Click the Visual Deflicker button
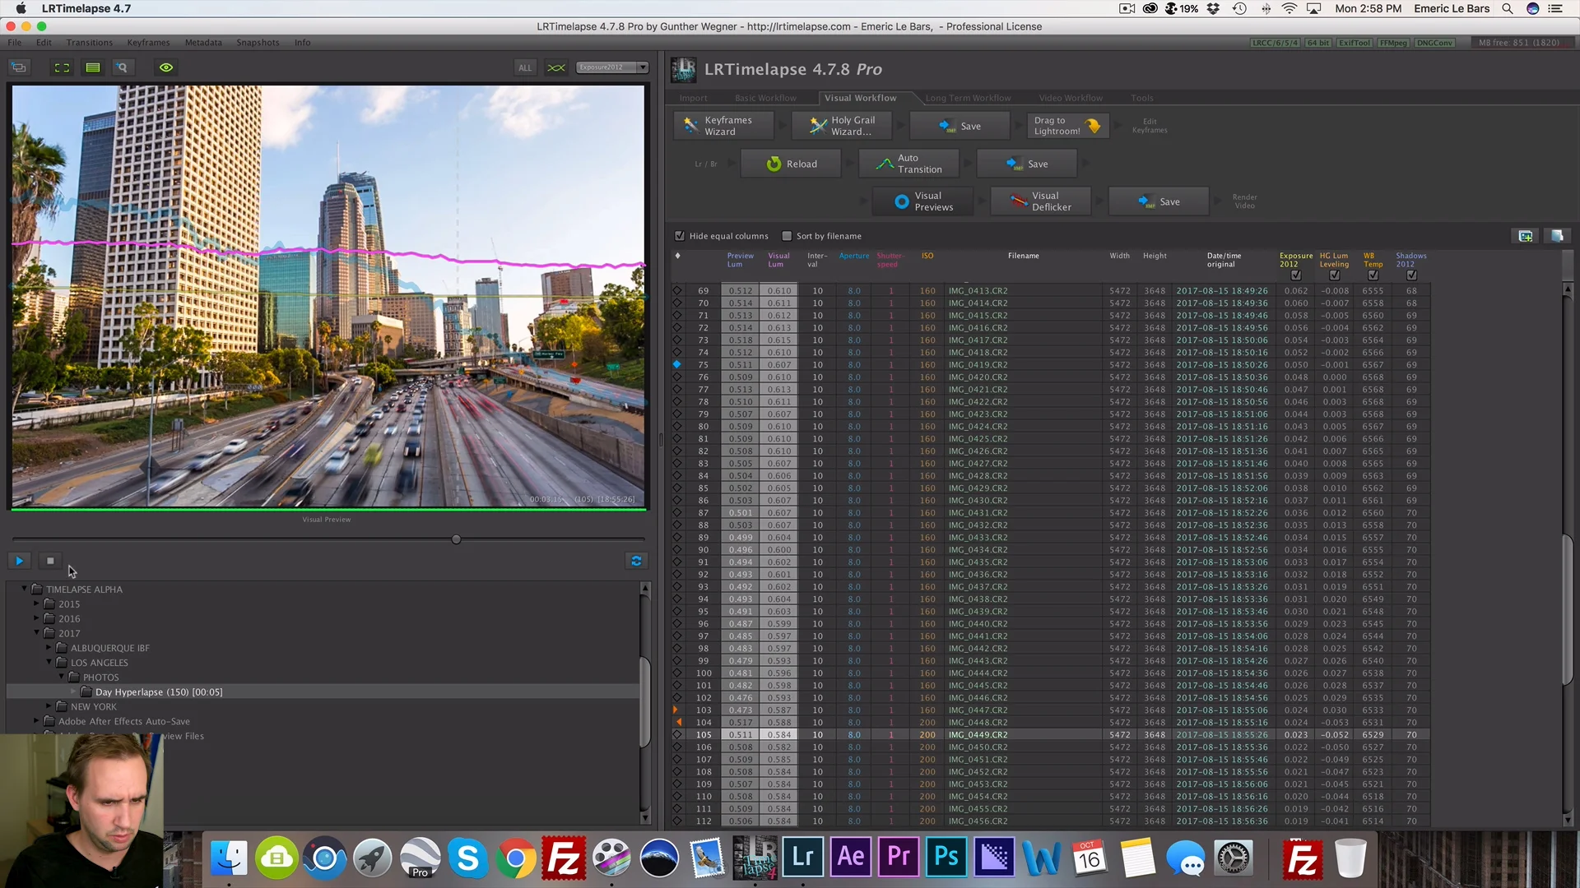Screen dimensions: 1580x888 (1041, 201)
